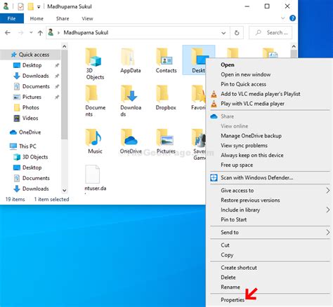
Task: Open the 3D Objects folder icon
Action: [93, 57]
